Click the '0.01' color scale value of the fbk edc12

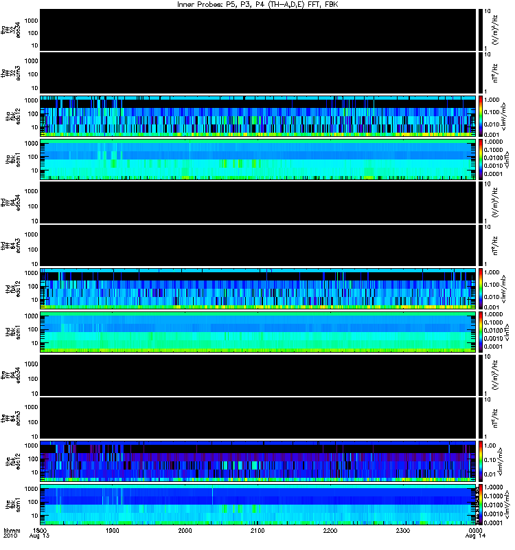[490, 474]
